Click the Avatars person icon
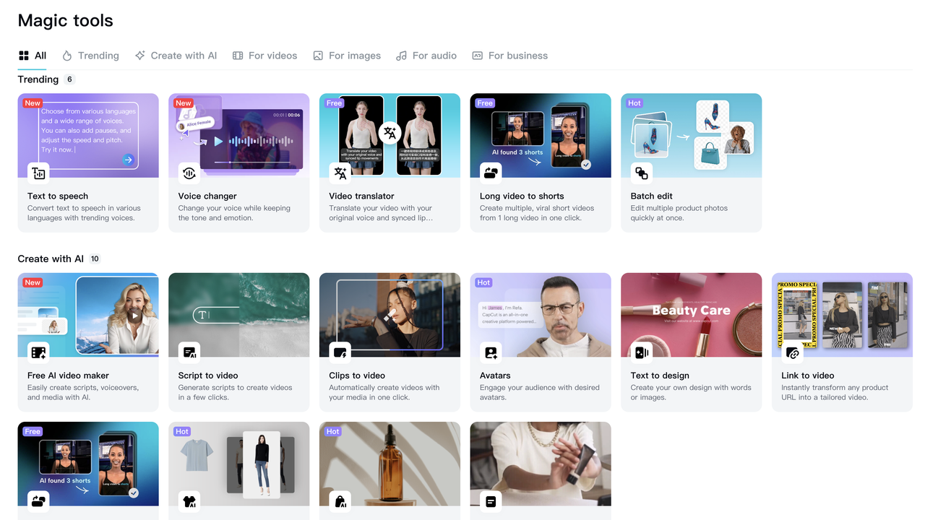The height and width of the screenshot is (520, 925). [x=491, y=352]
